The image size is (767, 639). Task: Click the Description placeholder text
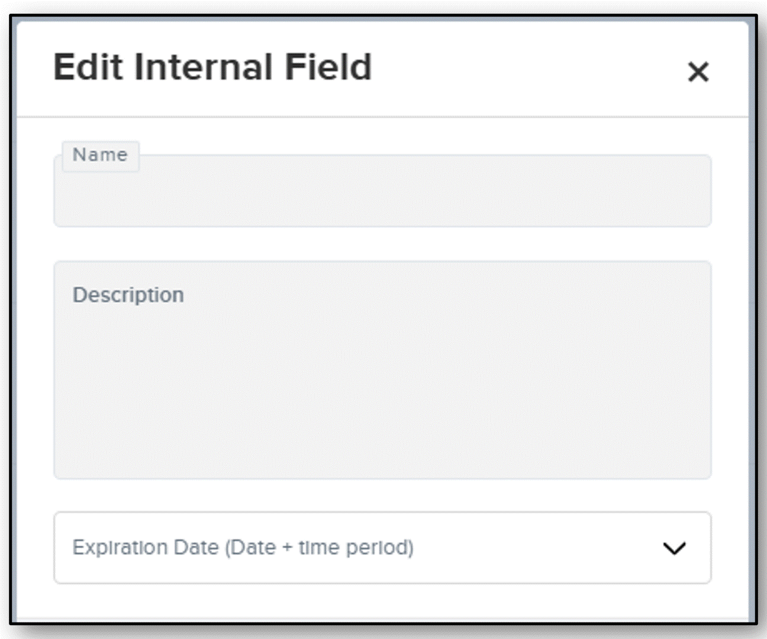coord(128,295)
